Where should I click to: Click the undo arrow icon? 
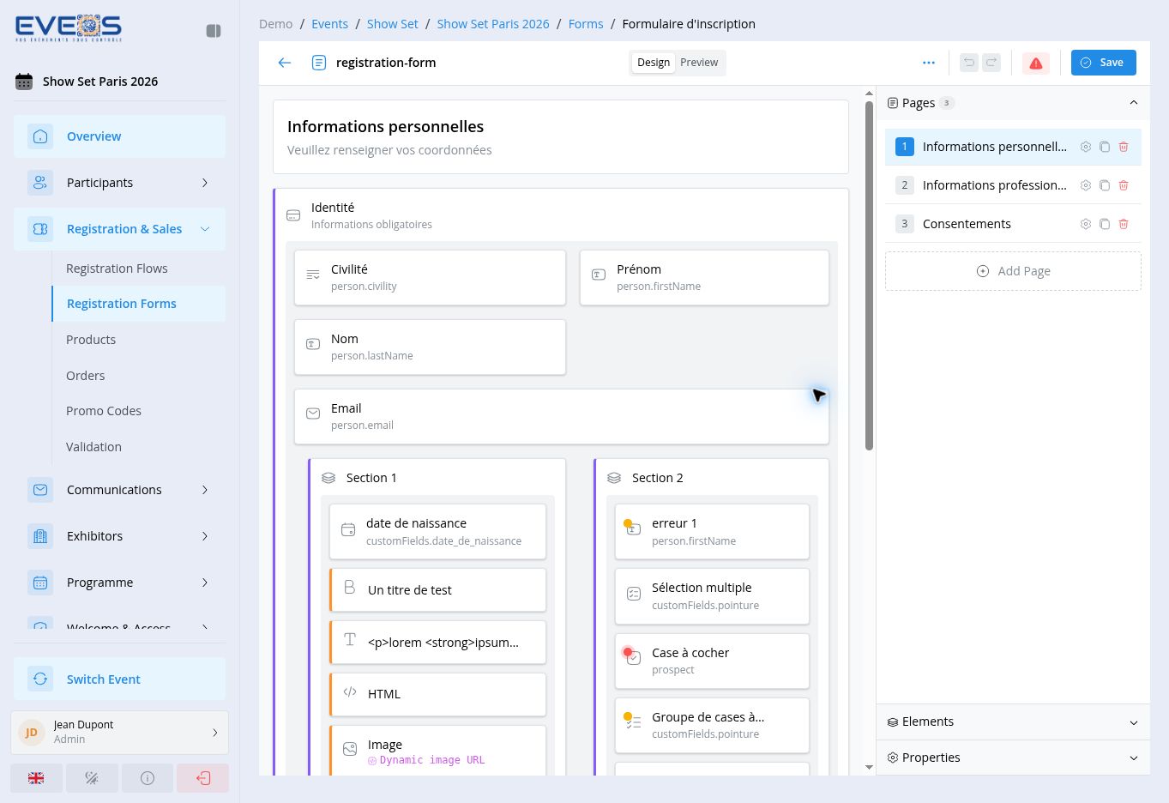pos(969,63)
